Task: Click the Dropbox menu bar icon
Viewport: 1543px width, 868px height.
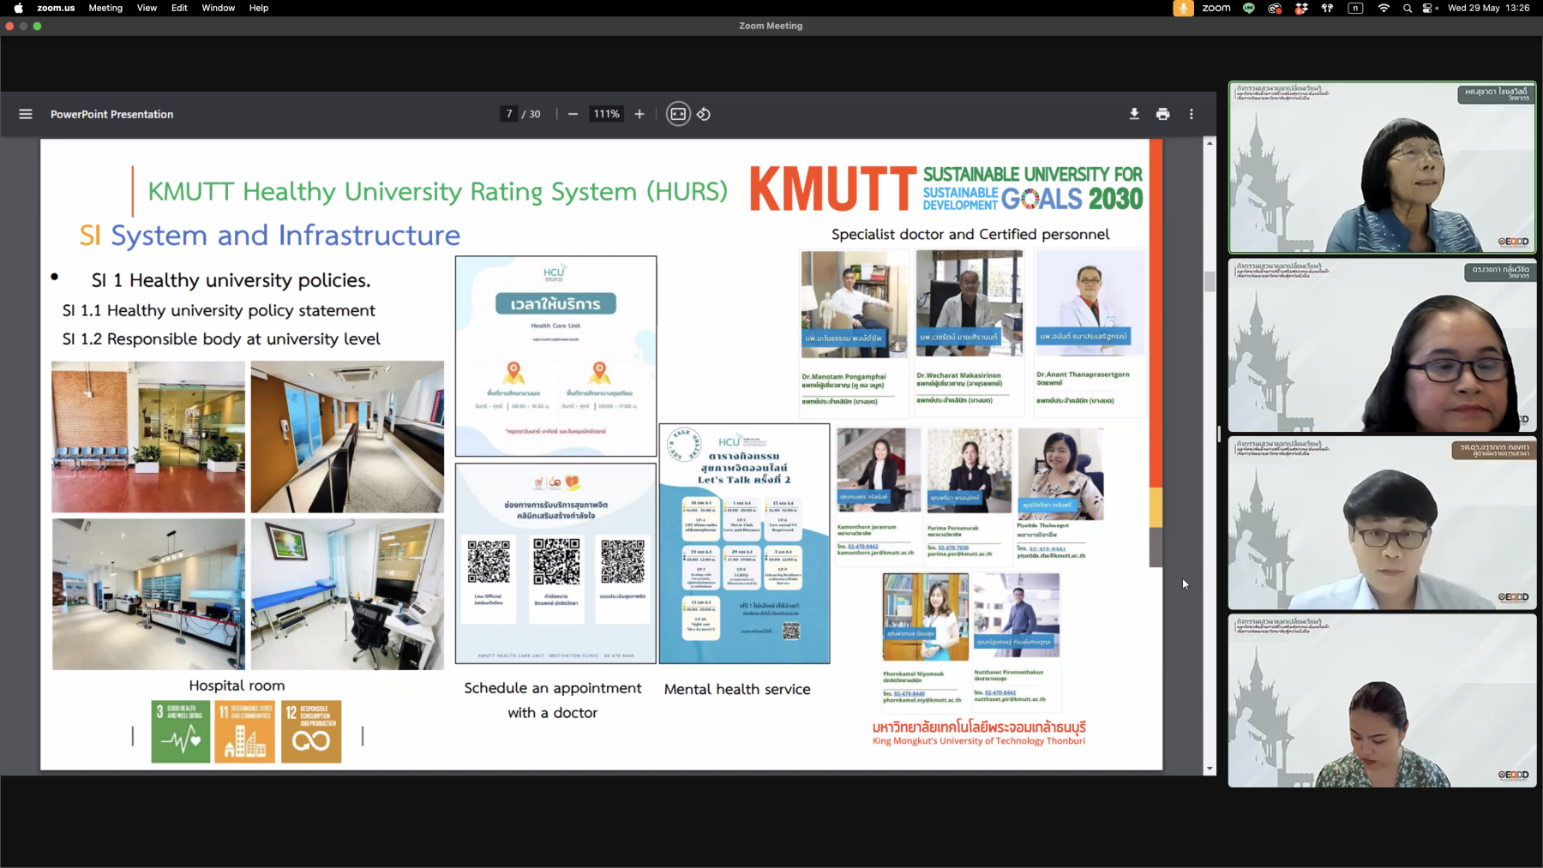Action: point(1301,8)
